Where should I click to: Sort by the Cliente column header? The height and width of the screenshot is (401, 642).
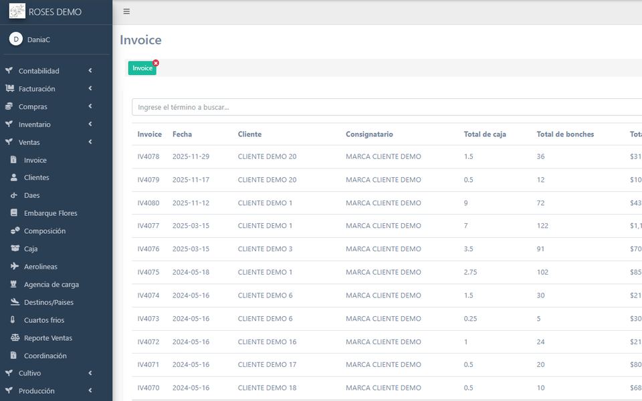[249, 134]
